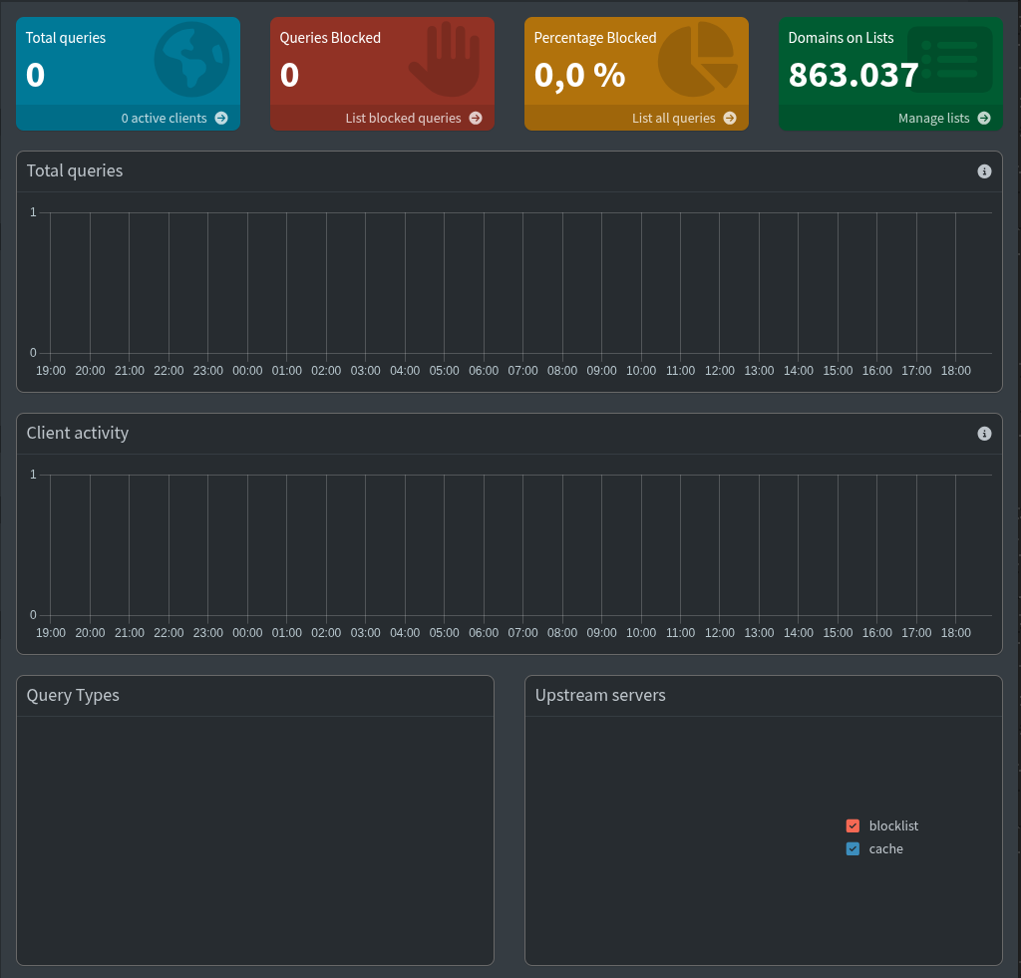Click the 0,0 % blocked value

[x=579, y=75]
